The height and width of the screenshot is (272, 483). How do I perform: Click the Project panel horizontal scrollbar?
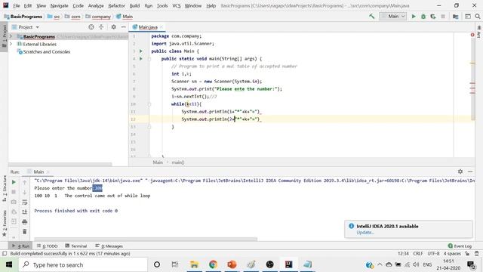click(x=60, y=164)
